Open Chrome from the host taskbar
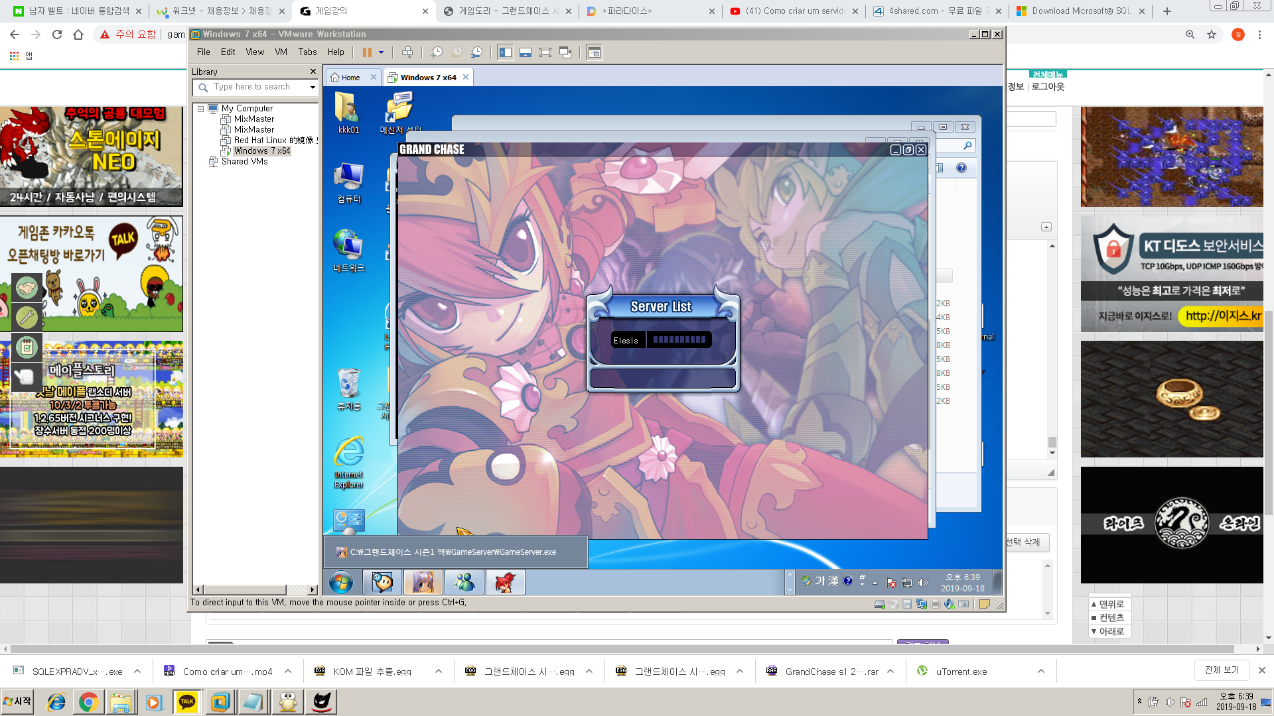Image resolution: width=1274 pixels, height=716 pixels. [88, 701]
